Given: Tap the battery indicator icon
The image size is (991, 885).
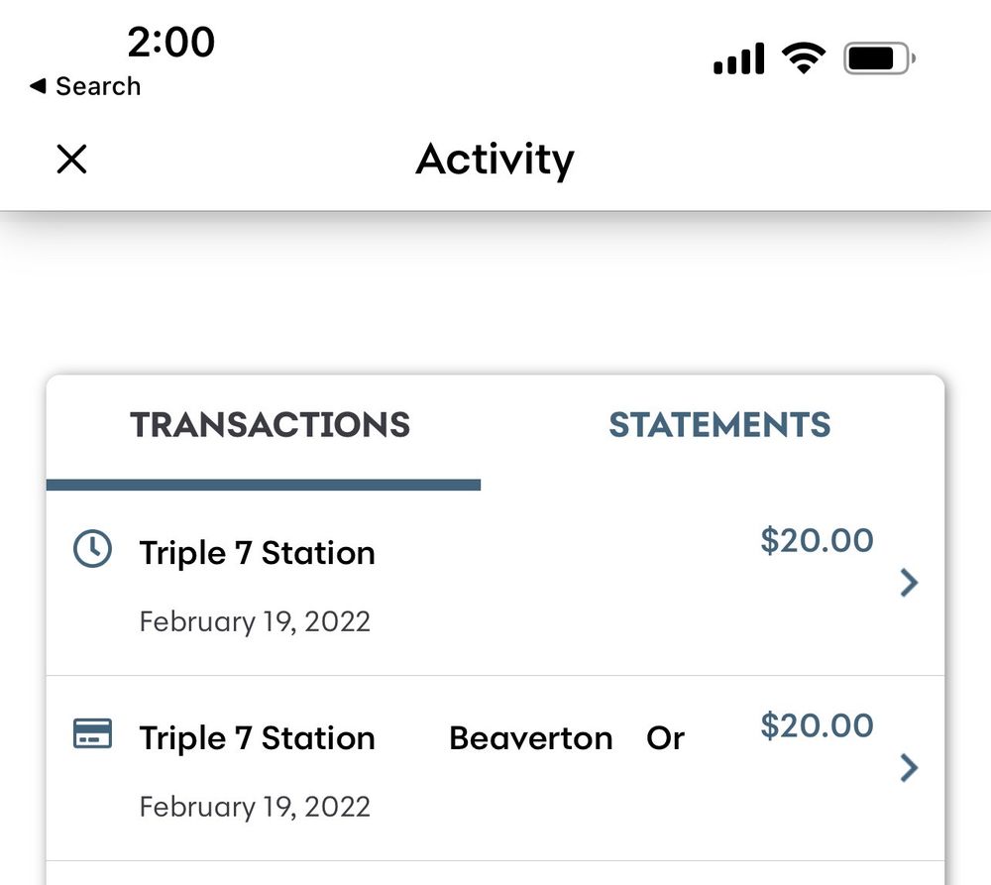Looking at the screenshot, I should click(x=878, y=59).
